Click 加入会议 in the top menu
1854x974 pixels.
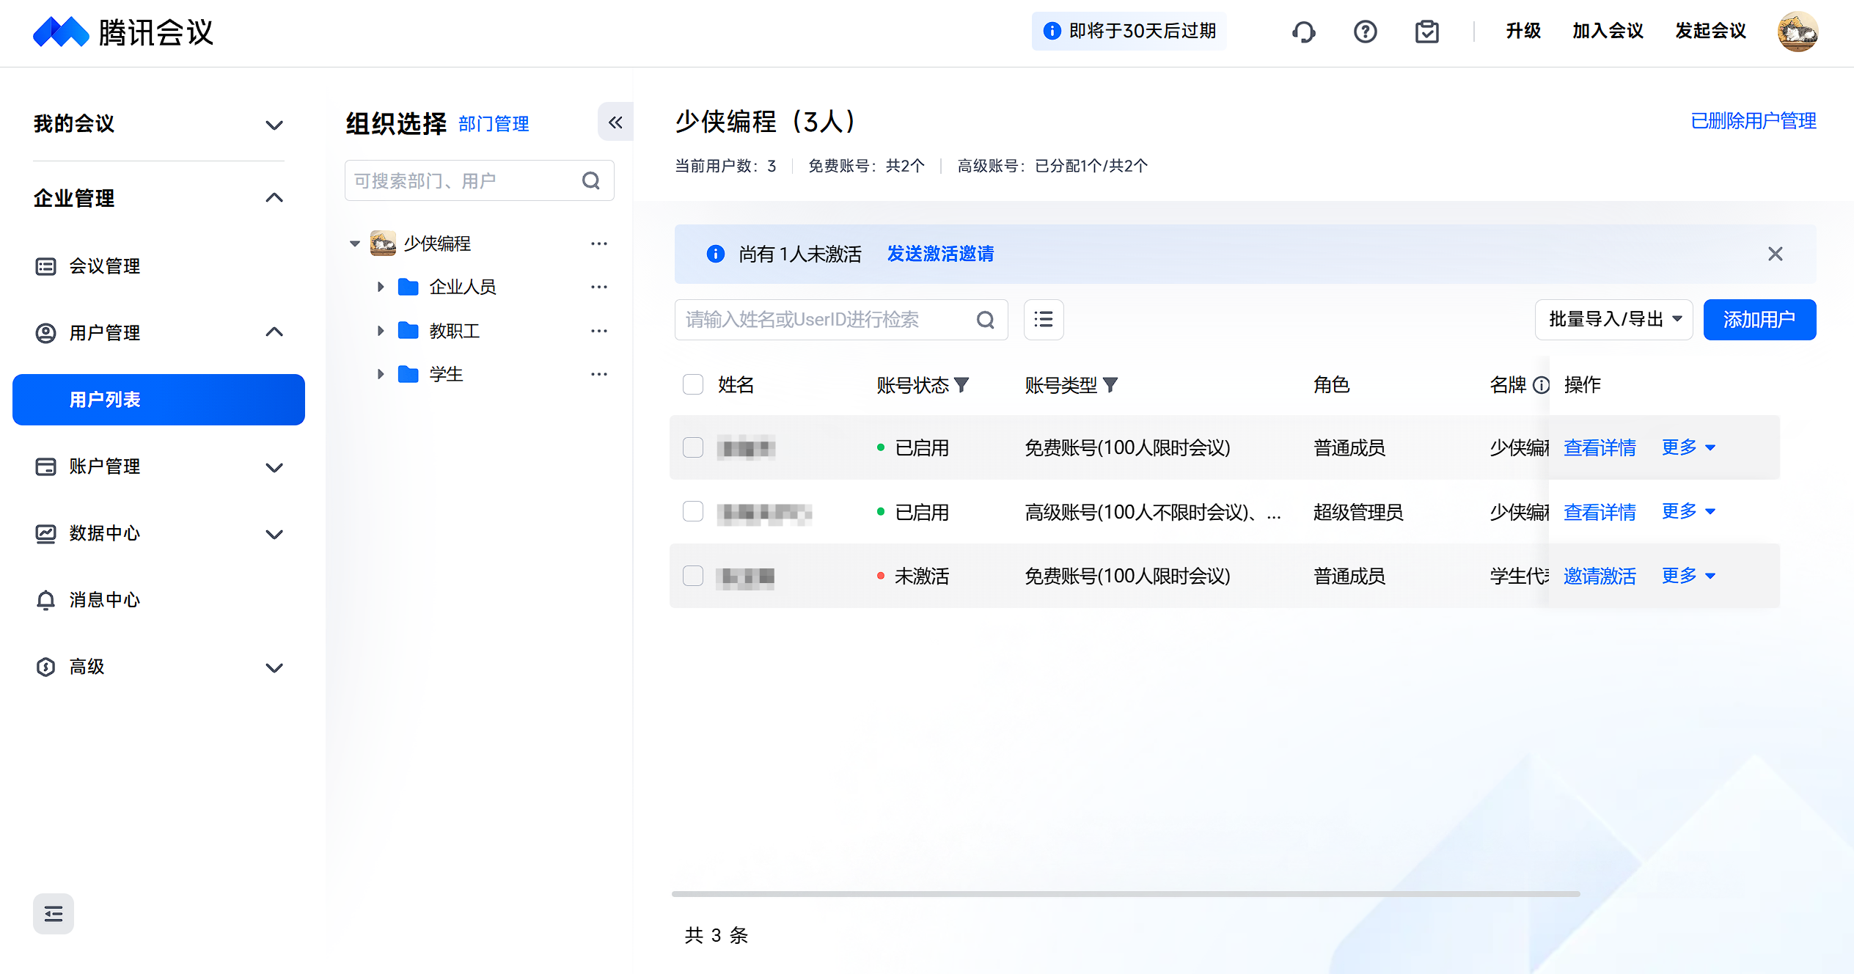tap(1607, 32)
